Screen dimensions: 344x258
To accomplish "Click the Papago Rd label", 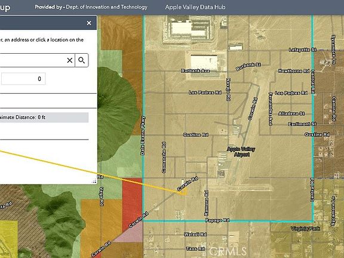I will coord(217,220).
